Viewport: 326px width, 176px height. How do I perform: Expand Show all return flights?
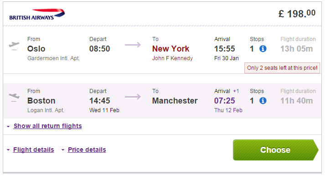pyautogui.click(x=47, y=126)
